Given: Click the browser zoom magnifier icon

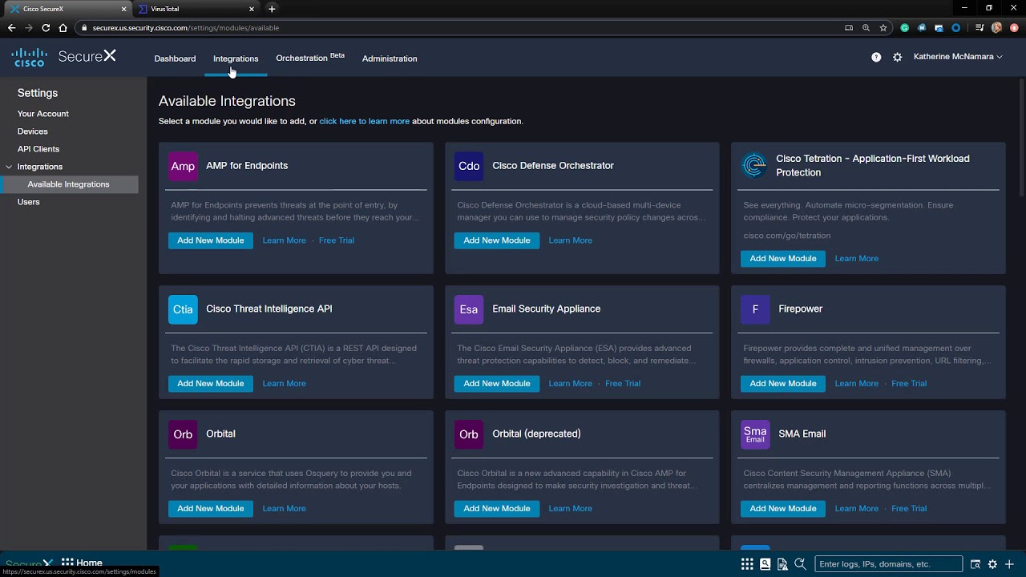Looking at the screenshot, I should (866, 27).
